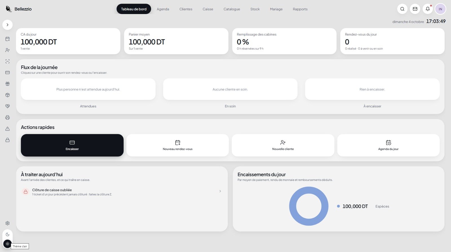Go to the Agenda tab

coord(163,9)
